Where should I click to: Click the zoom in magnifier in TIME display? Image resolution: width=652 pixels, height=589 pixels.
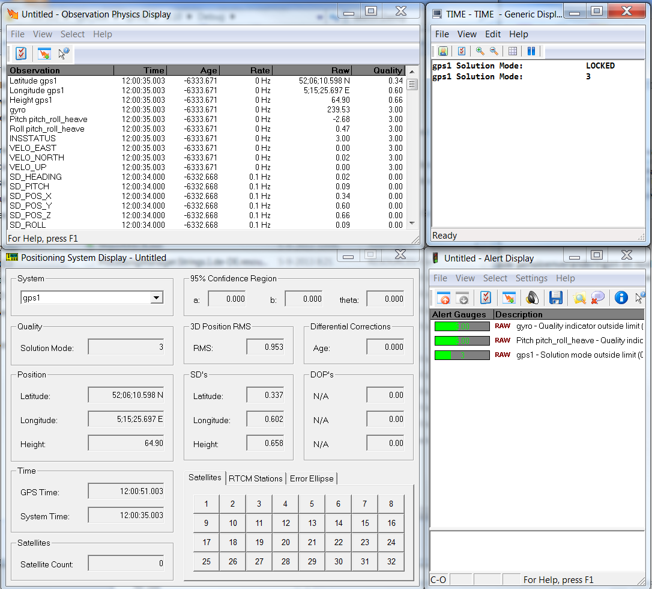[x=480, y=52]
